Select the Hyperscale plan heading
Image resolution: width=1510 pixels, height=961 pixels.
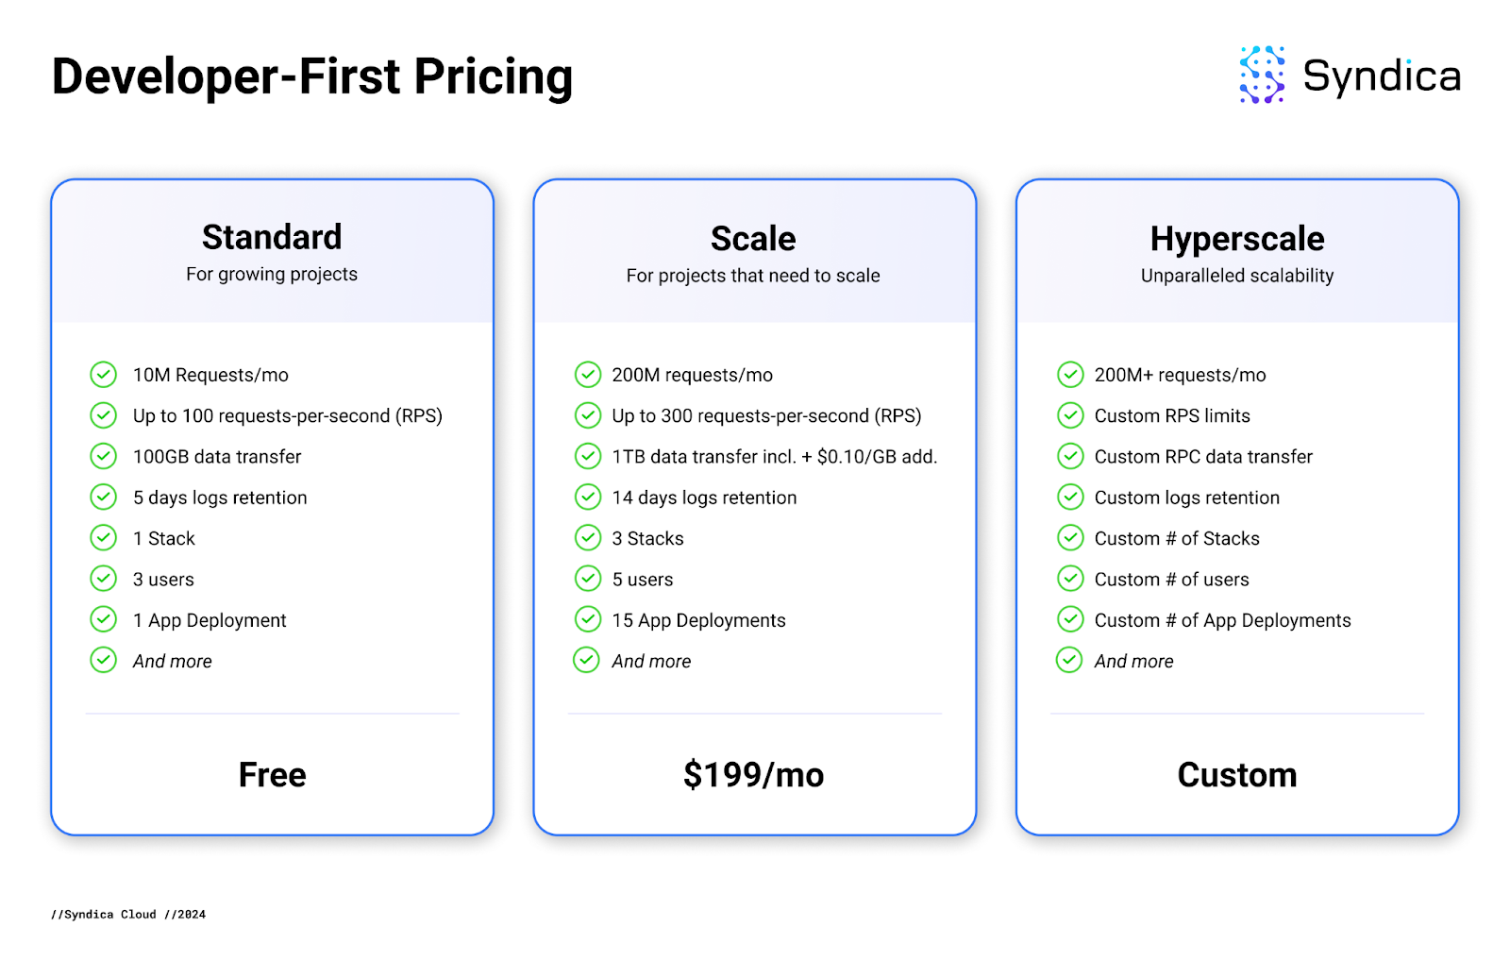pos(1236,239)
